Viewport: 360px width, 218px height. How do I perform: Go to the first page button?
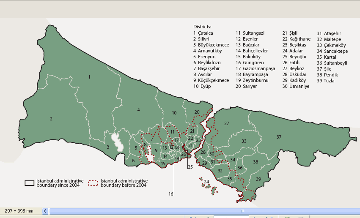(x=192, y=217)
